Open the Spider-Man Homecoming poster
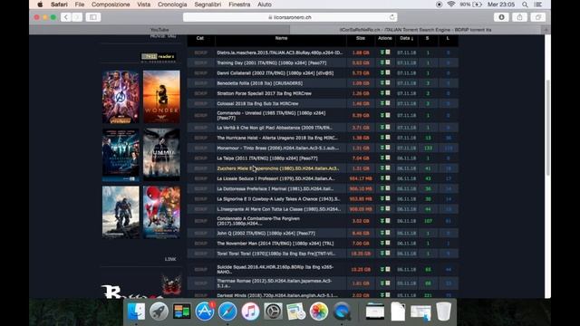The image size is (580, 326). click(x=161, y=212)
